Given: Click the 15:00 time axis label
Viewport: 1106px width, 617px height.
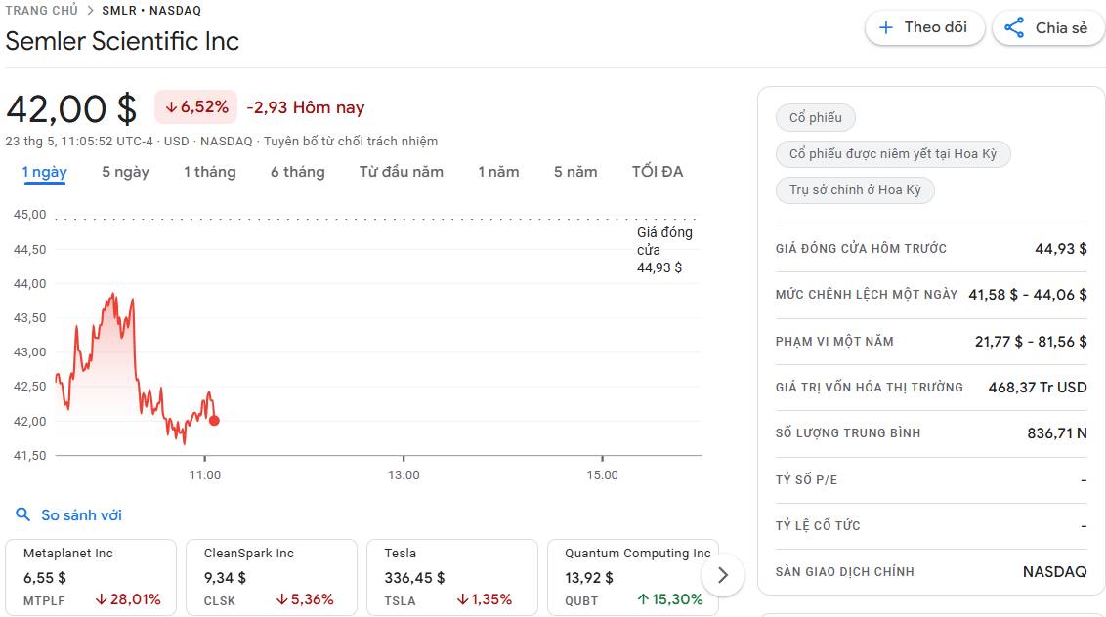Looking at the screenshot, I should point(603,475).
